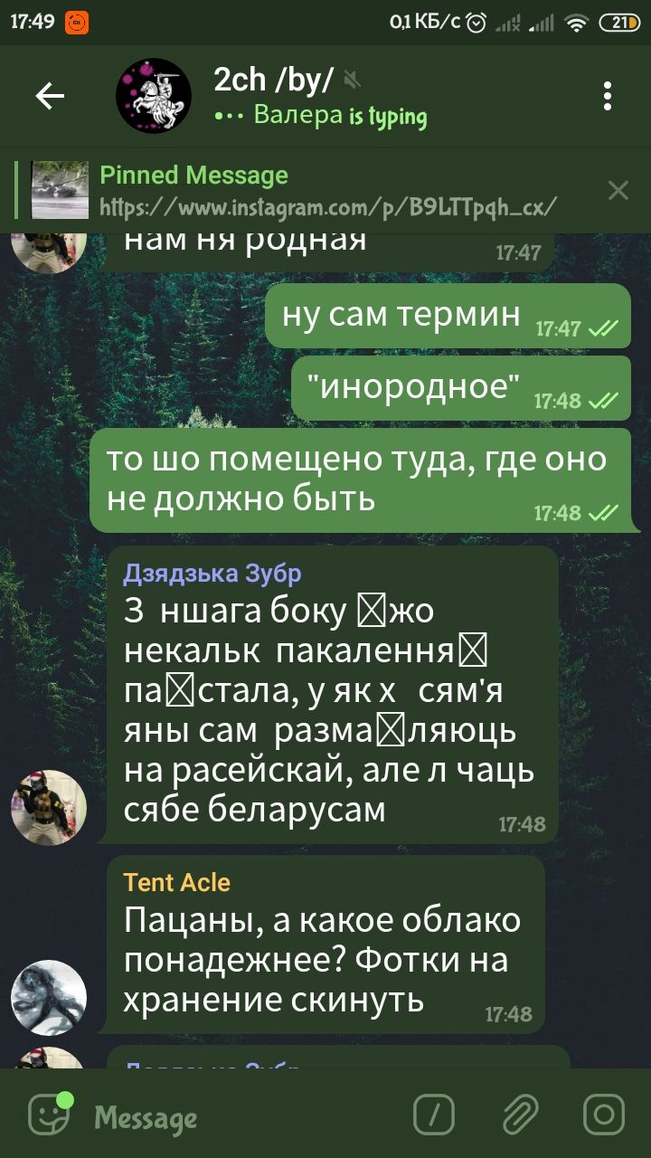Open Дзядзька Зубр's avatar beside his message
Screen dimensions: 651x1158
point(49,808)
